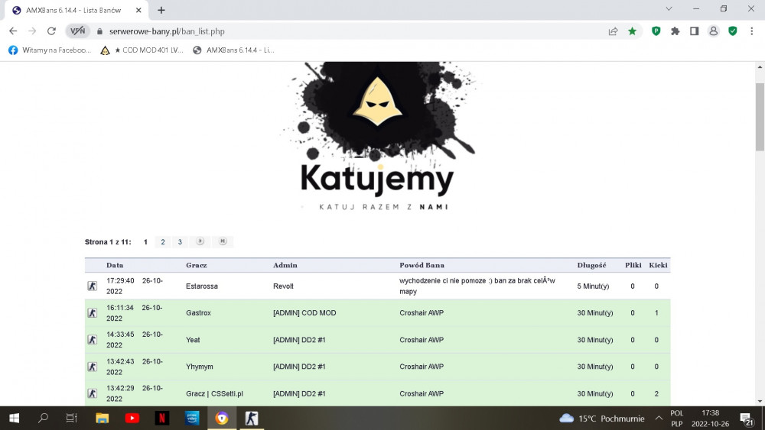765x430 pixels.
Task: Open a new browser tab
Action: tap(161, 10)
